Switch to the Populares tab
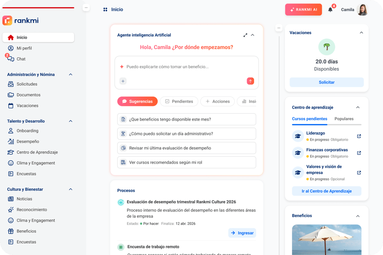 (x=344, y=119)
